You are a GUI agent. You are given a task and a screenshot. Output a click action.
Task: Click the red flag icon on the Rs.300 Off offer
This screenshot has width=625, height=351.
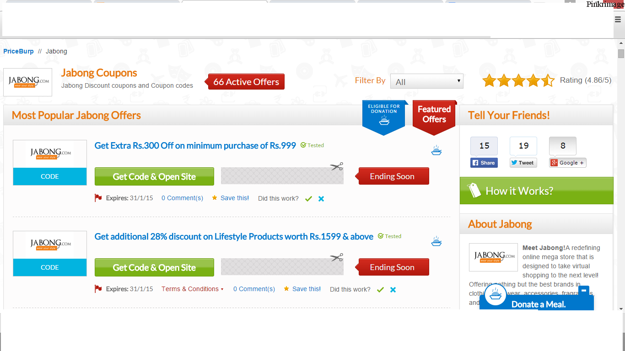tap(98, 198)
